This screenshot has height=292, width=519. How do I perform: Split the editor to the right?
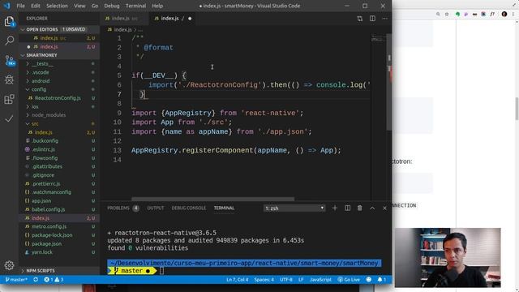pos(372,19)
